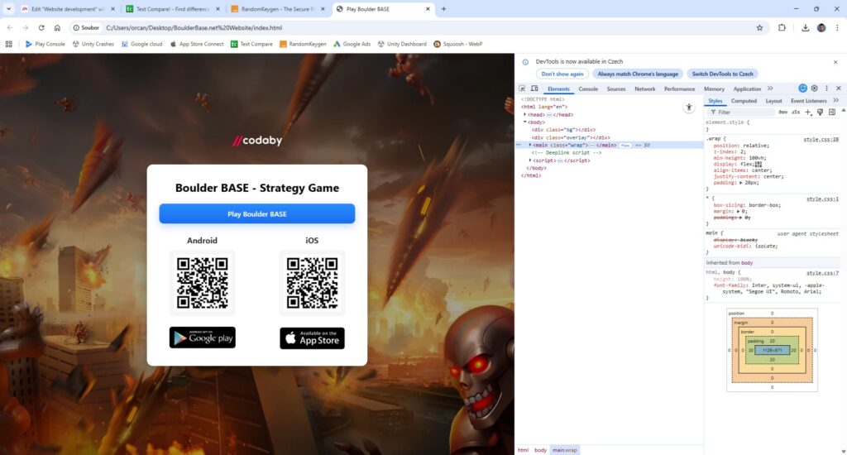Open a new tab with plus button
Viewport: 847px width, 455px height.
click(x=443, y=8)
